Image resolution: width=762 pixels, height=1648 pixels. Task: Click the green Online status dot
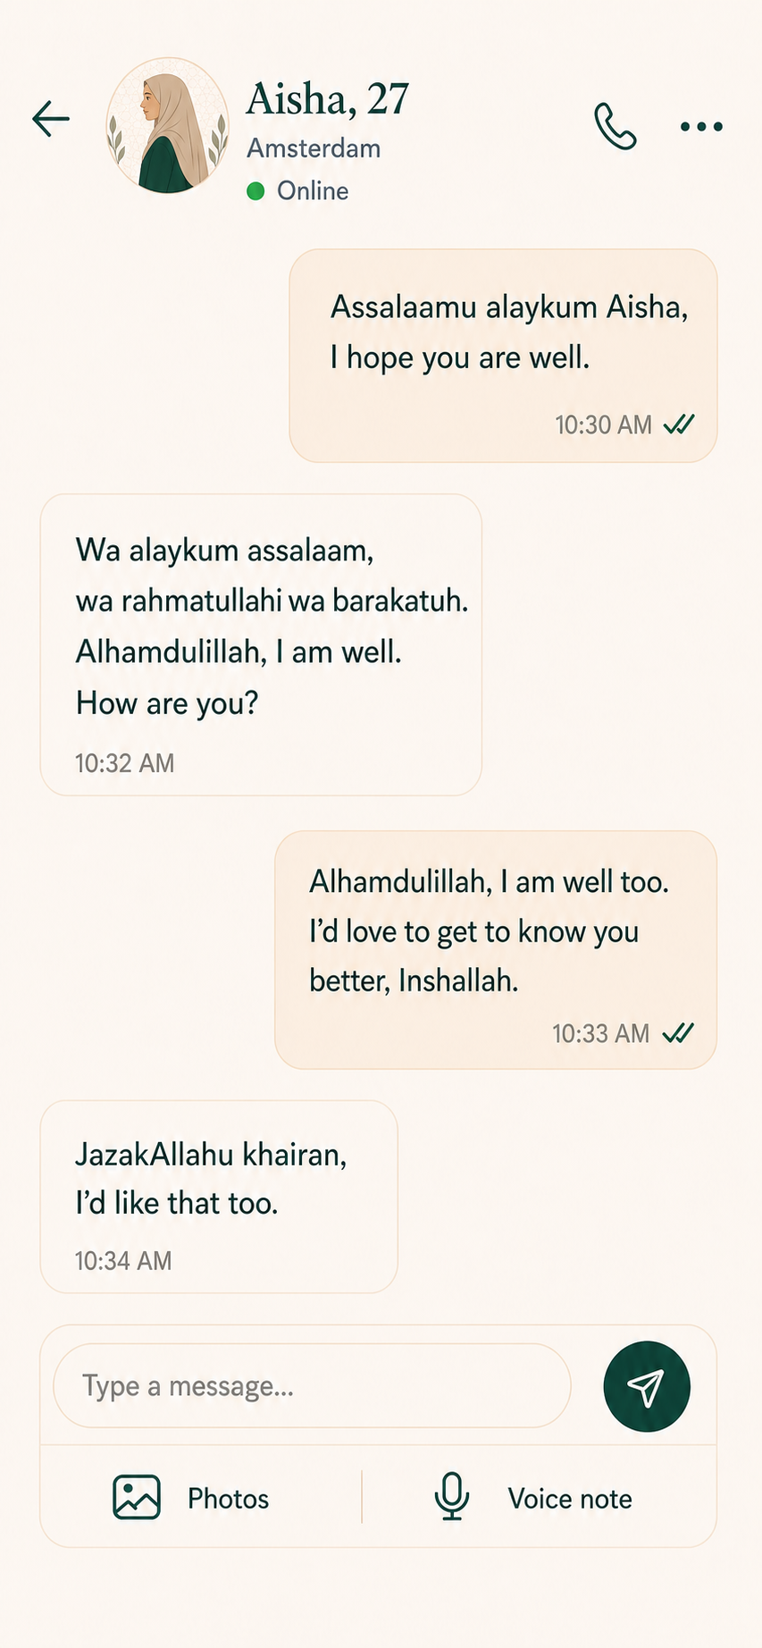pos(255,191)
